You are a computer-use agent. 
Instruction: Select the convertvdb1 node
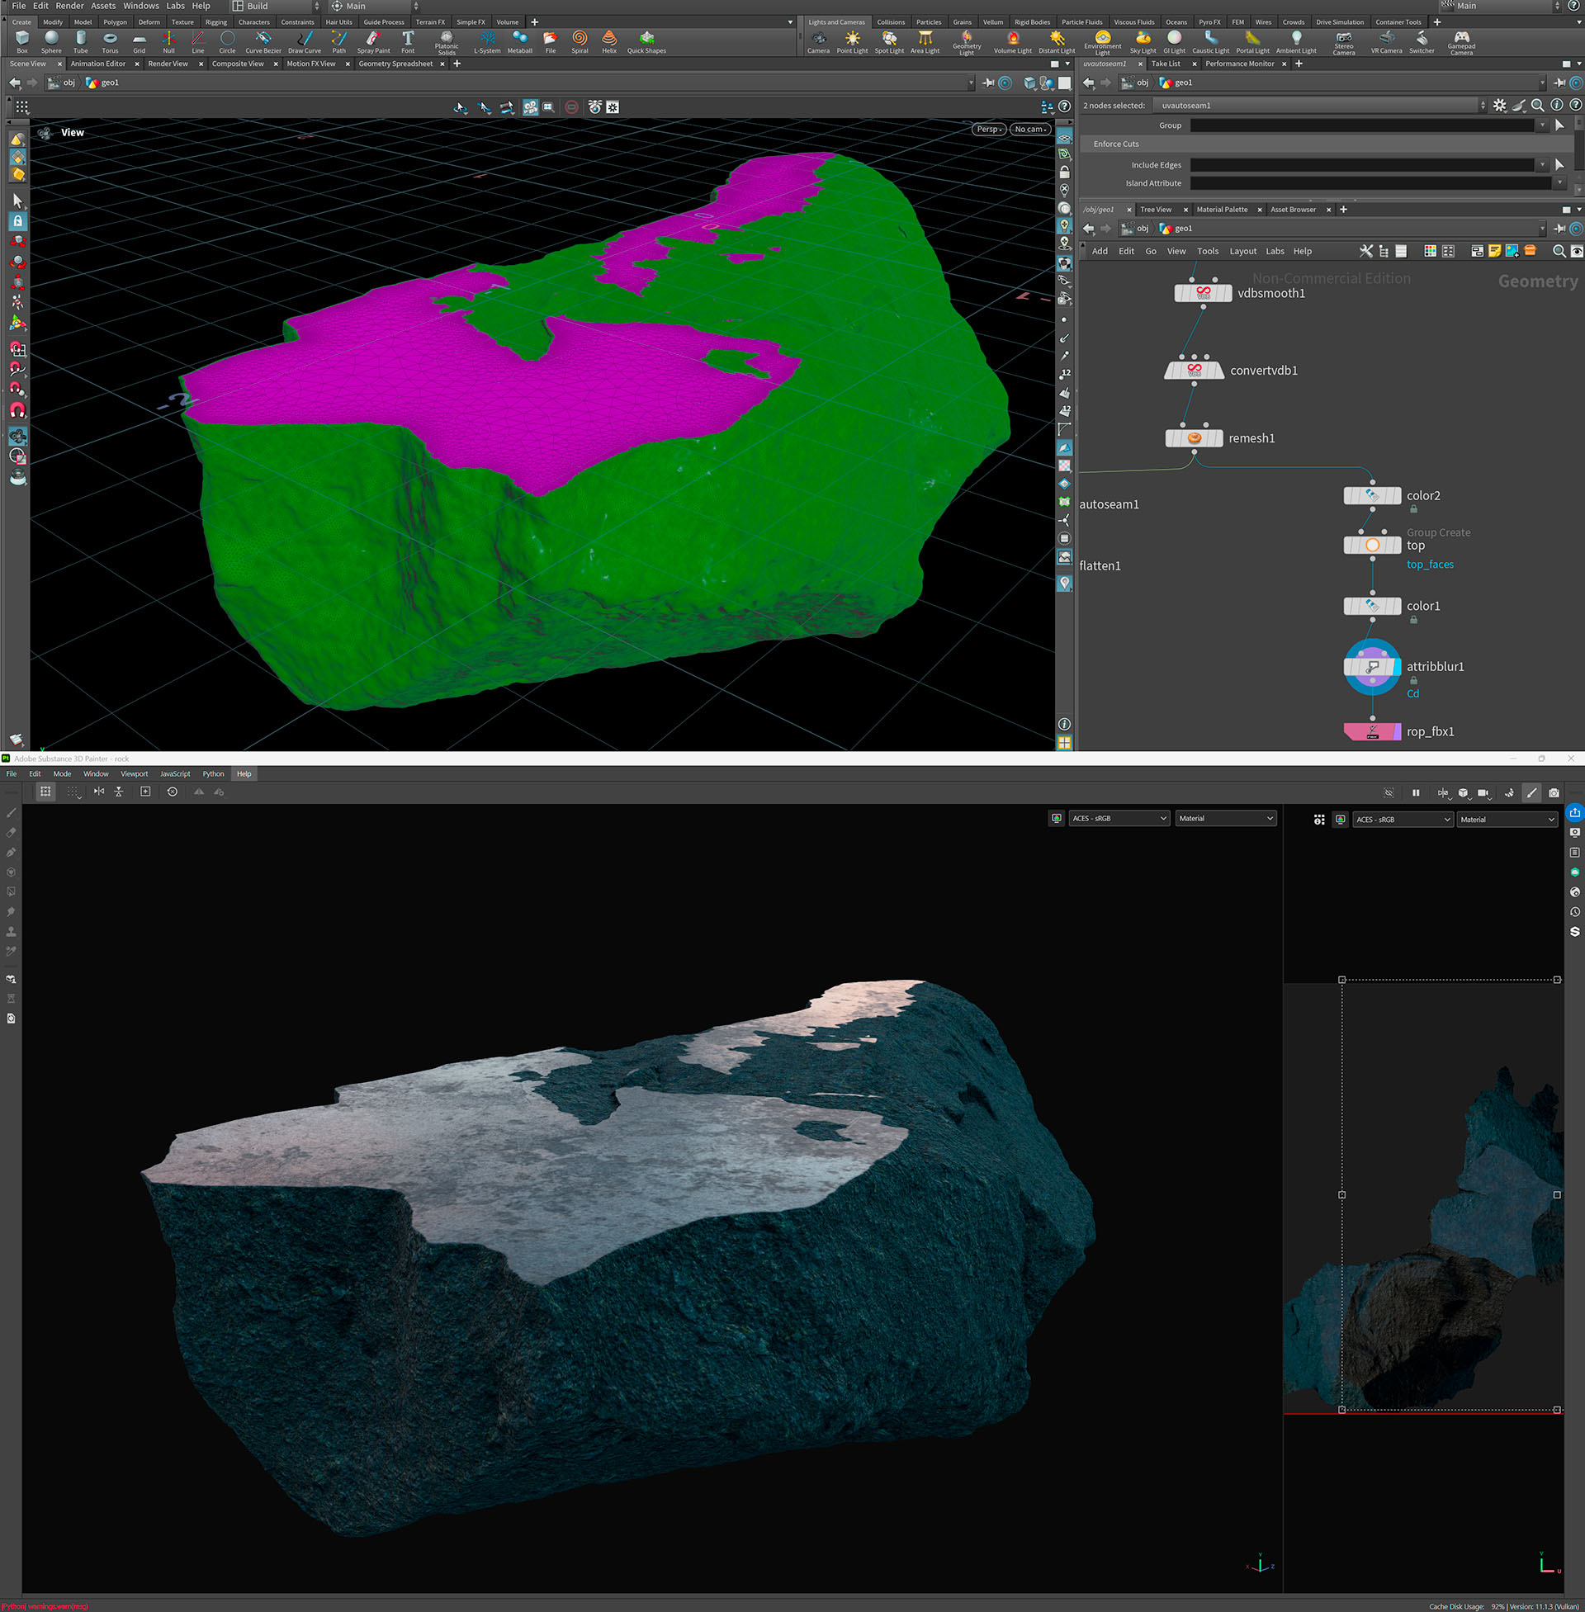tap(1194, 371)
